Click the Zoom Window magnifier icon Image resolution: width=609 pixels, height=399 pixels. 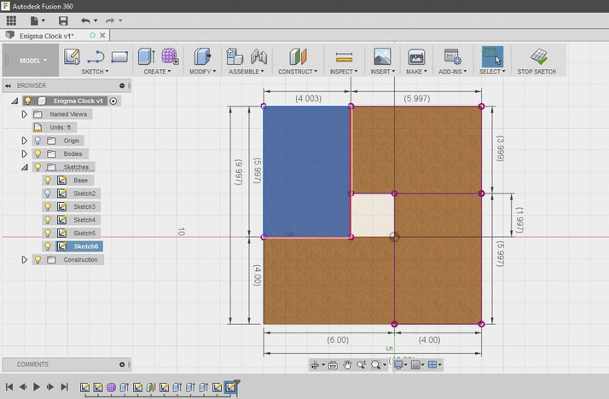[375, 365]
